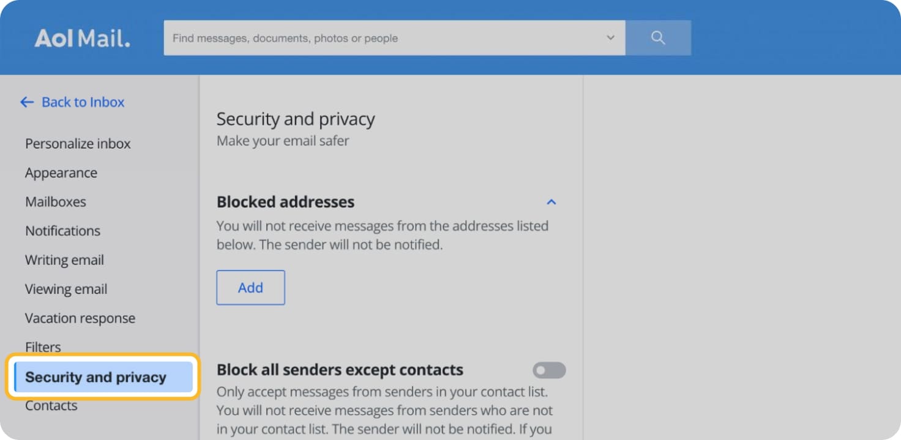Select Writing email settings
901x440 pixels.
pyautogui.click(x=64, y=260)
